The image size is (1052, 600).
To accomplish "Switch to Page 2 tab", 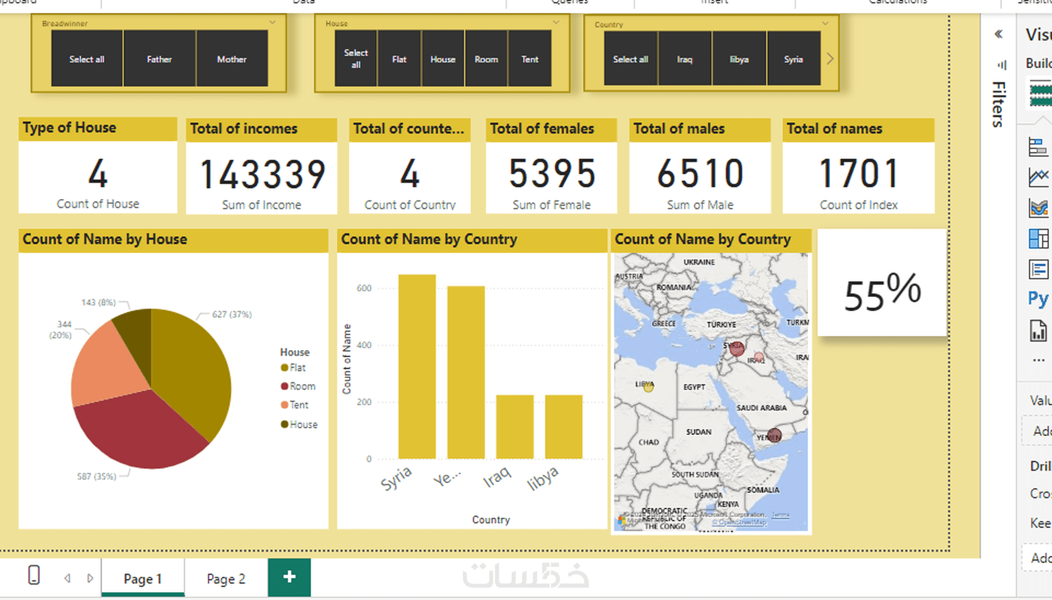I will click(226, 578).
